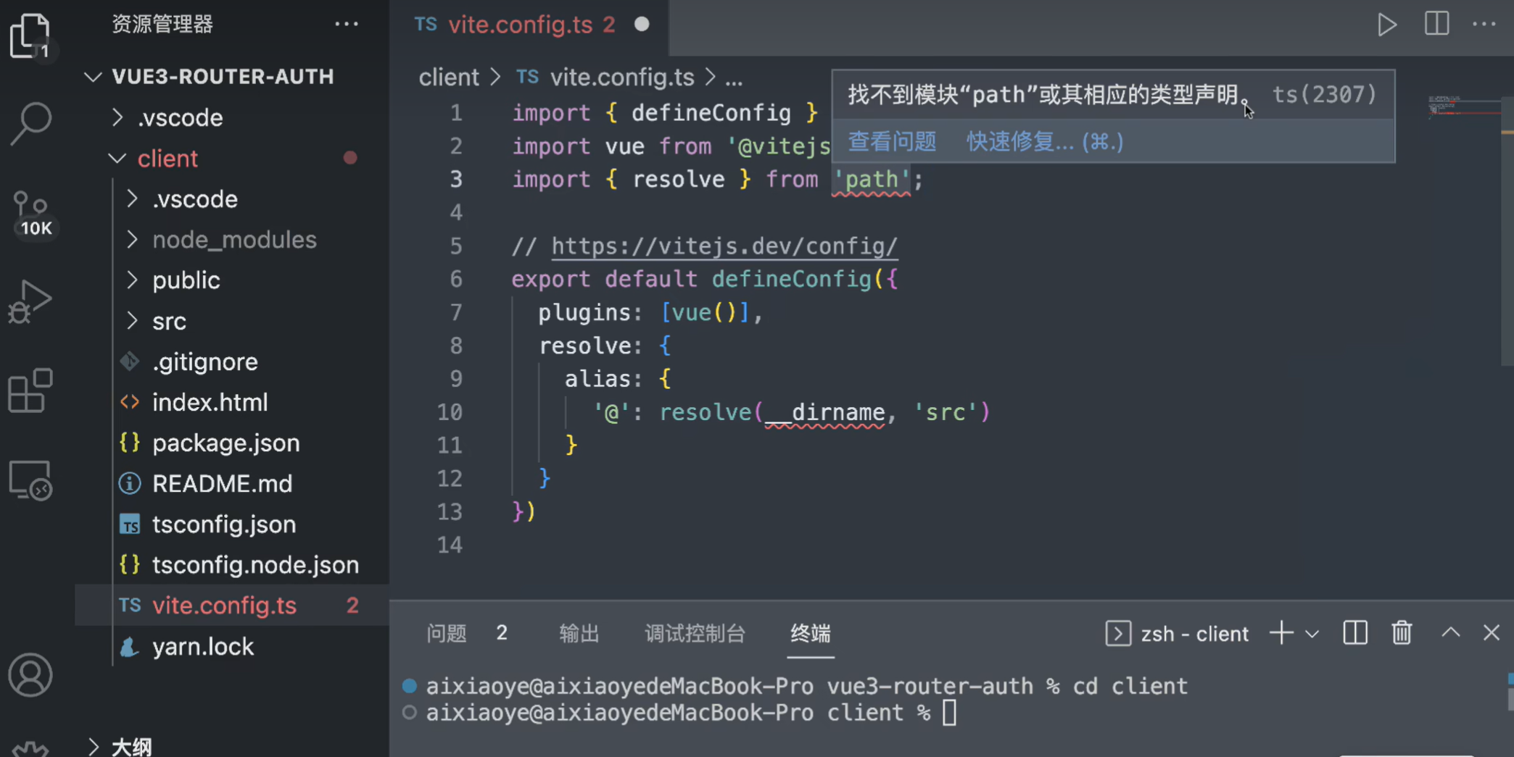This screenshot has width=1514, height=757.
Task: Click the unsaved dot on vite.config.ts tab
Action: point(642,25)
